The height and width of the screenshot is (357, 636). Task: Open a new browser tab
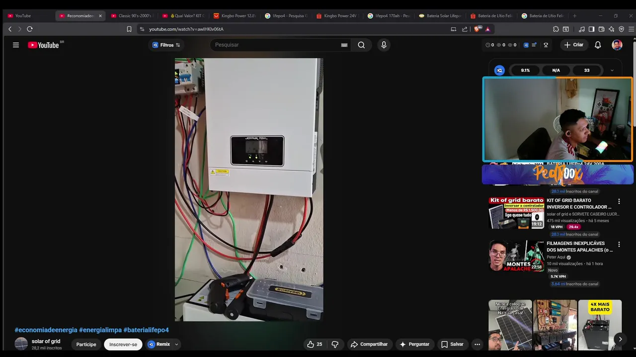pos(574,16)
